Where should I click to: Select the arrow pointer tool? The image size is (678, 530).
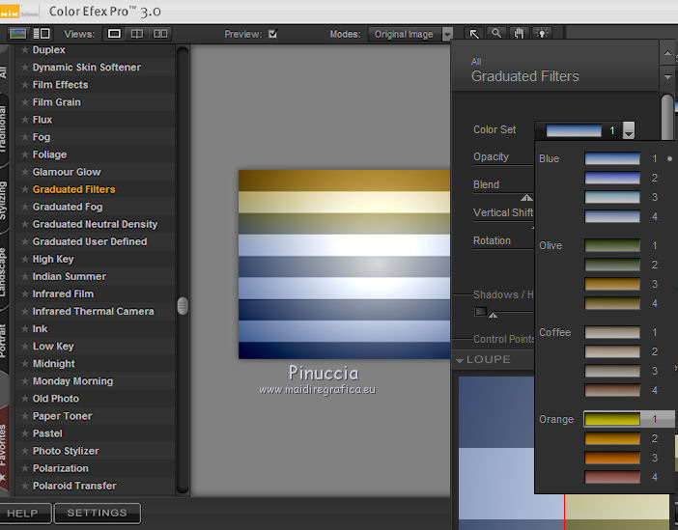pyautogui.click(x=474, y=34)
